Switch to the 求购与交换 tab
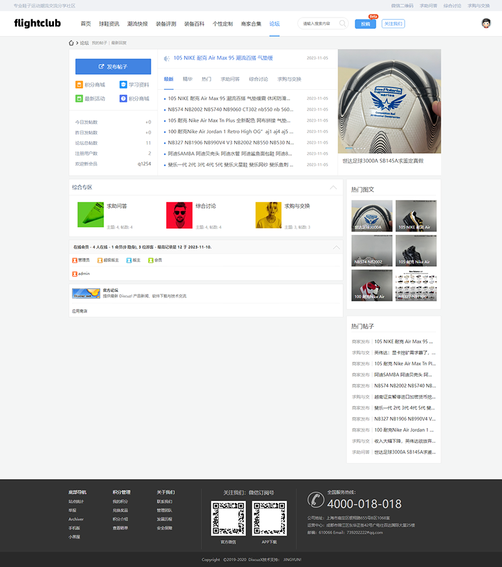Viewport: 502px width, 567px height. (x=289, y=79)
